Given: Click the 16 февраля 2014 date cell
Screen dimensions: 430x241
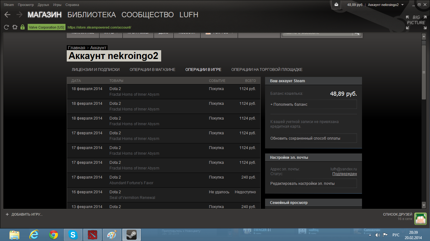Looking at the screenshot, I should pos(87,192).
